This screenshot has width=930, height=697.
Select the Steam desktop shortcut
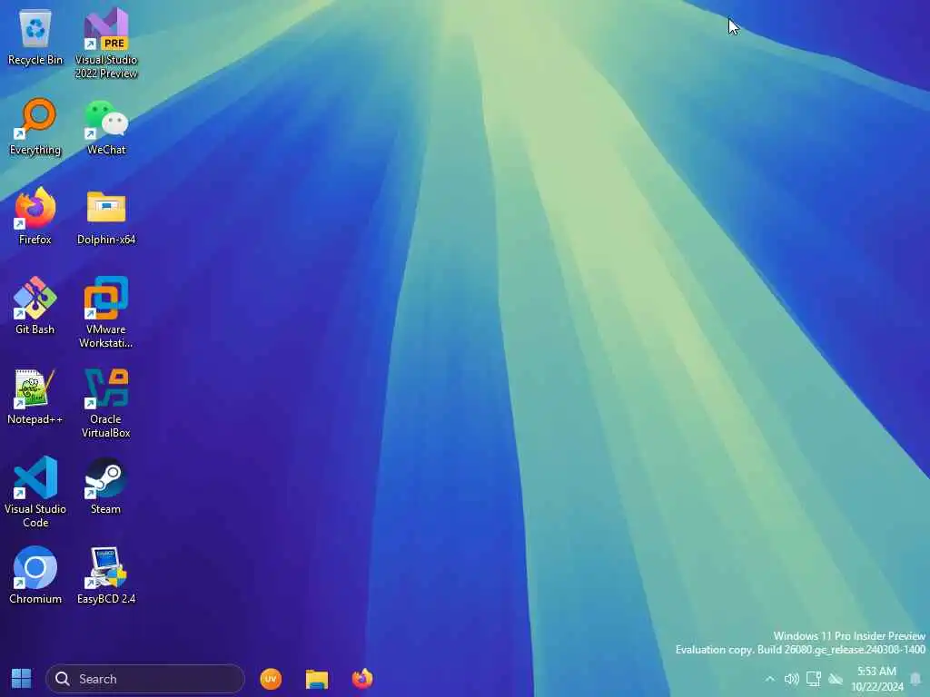pos(105,486)
